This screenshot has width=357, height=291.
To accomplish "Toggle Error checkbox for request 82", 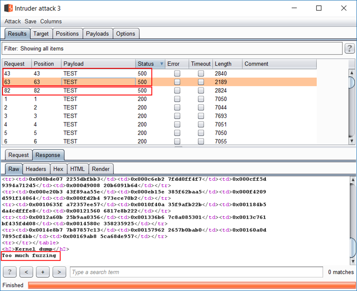I will click(177, 91).
